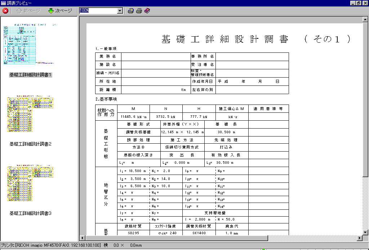
Task: Click the 底版の根入深さ cell
Action: tap(139, 155)
